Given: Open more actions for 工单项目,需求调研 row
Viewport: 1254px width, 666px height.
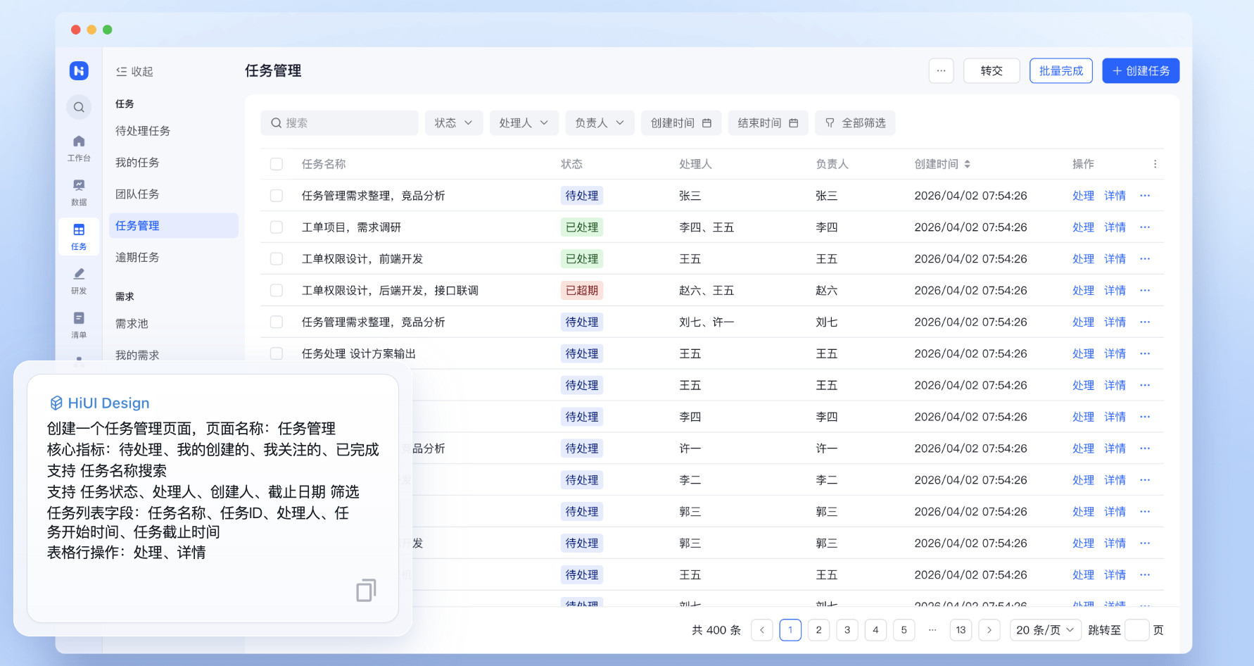Looking at the screenshot, I should coord(1145,227).
